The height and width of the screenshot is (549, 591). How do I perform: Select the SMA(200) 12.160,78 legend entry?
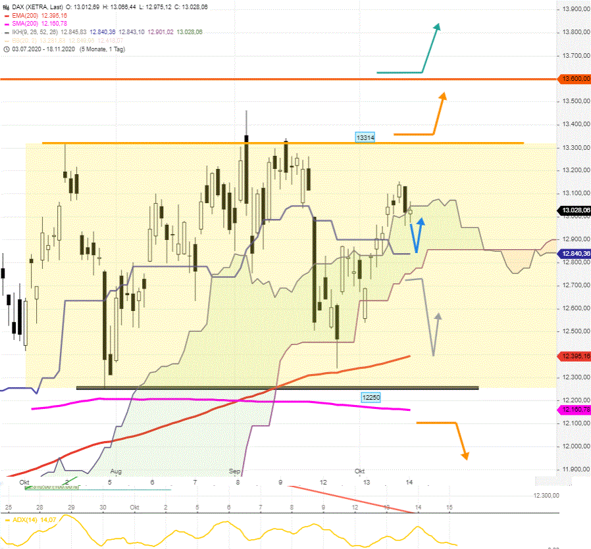point(39,24)
